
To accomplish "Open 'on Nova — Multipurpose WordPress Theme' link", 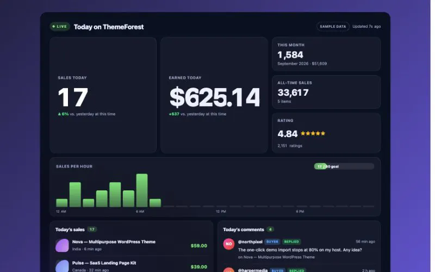I will (x=276, y=257).
